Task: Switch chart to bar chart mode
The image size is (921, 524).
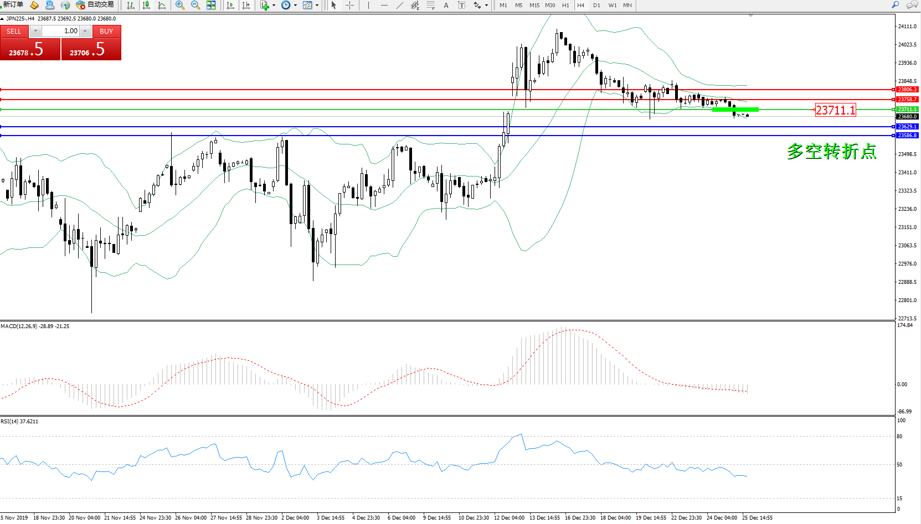Action: point(131,5)
